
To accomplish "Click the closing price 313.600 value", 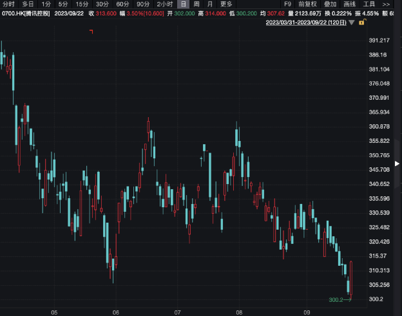I will pyautogui.click(x=106, y=14).
